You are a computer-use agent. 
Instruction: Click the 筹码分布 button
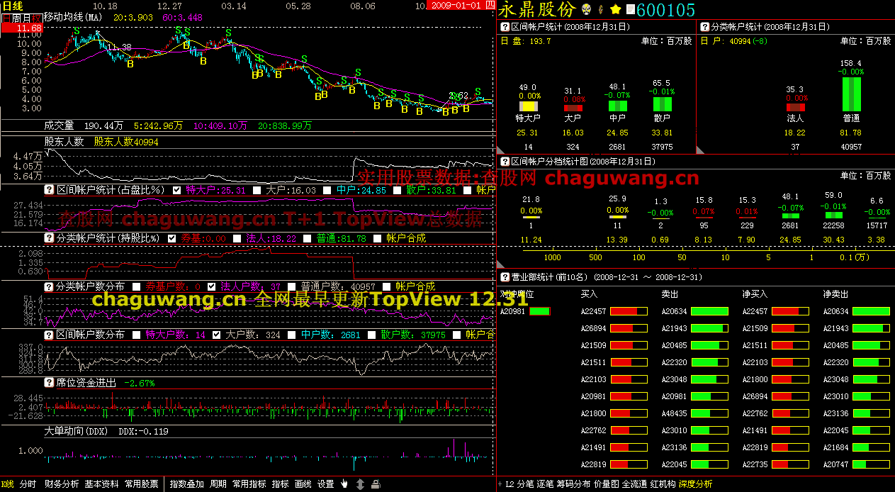coord(573,484)
